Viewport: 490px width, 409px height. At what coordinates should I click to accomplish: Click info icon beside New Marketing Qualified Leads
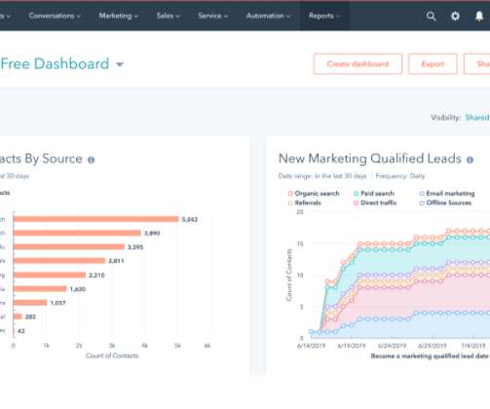470,160
